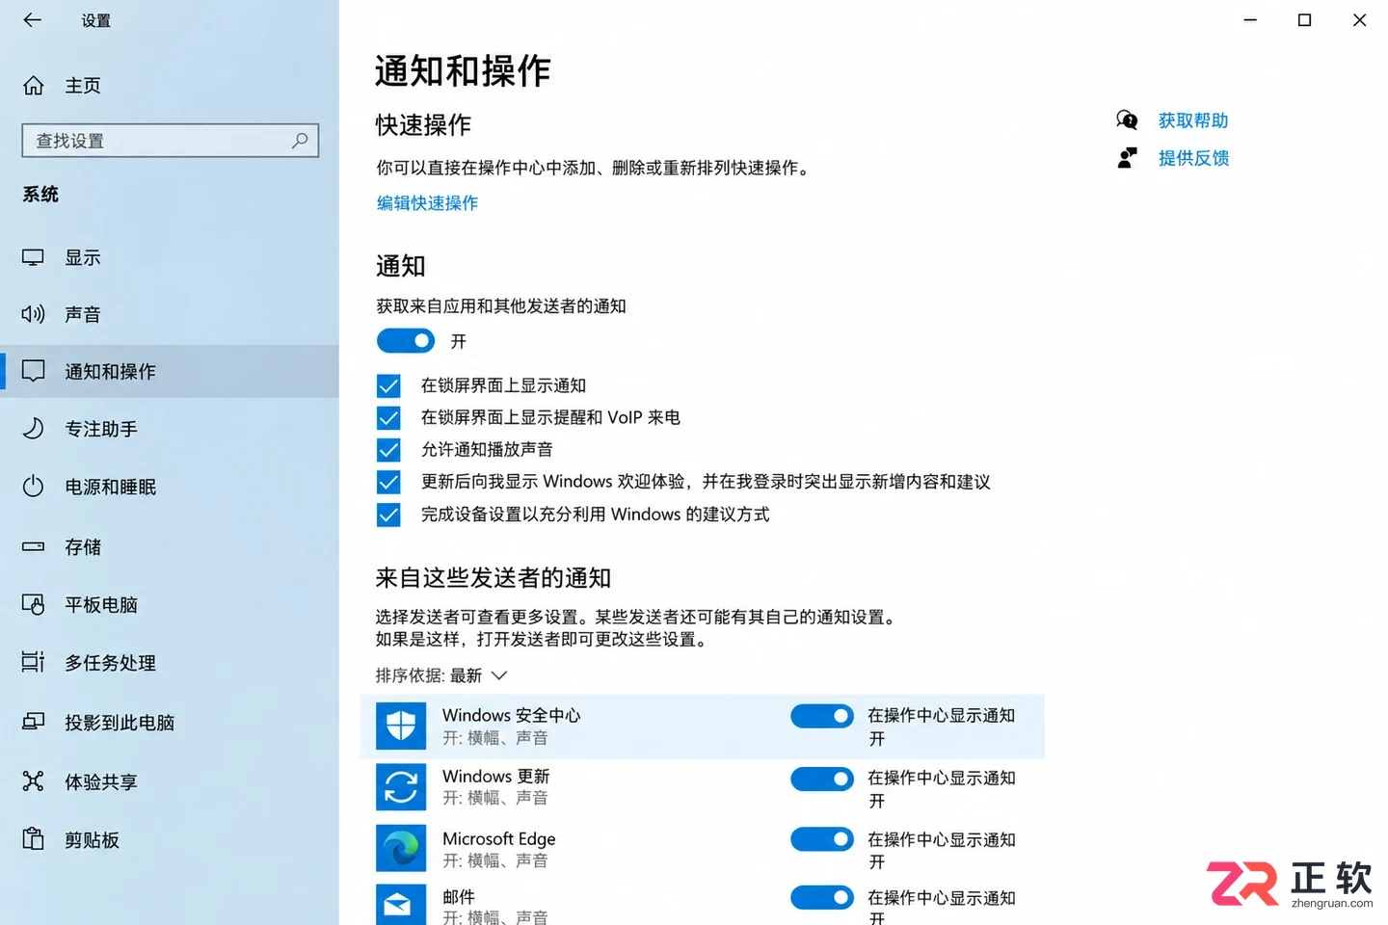Click the 投影到此电脑 projector icon
Screen dimensions: 1388x925
[x=34, y=722]
